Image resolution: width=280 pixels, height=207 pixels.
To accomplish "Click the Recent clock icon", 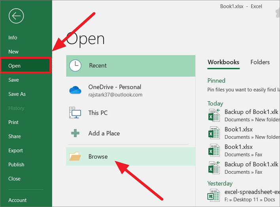I will pos(75,66).
